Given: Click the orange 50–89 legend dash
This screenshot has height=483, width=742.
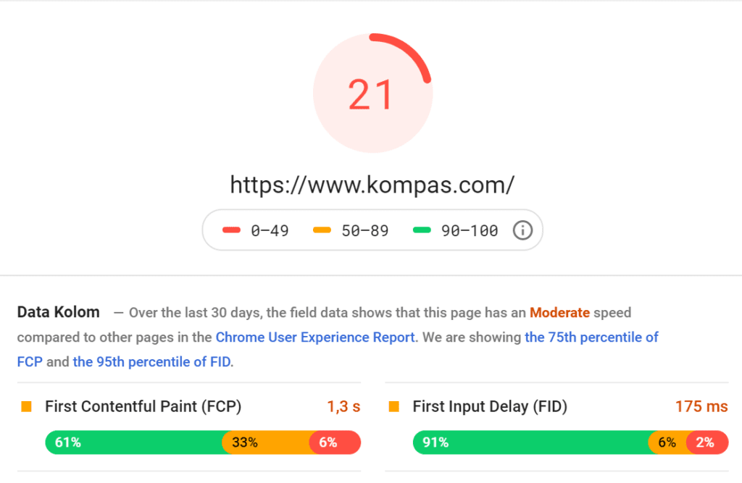Looking at the screenshot, I should click(x=322, y=230).
